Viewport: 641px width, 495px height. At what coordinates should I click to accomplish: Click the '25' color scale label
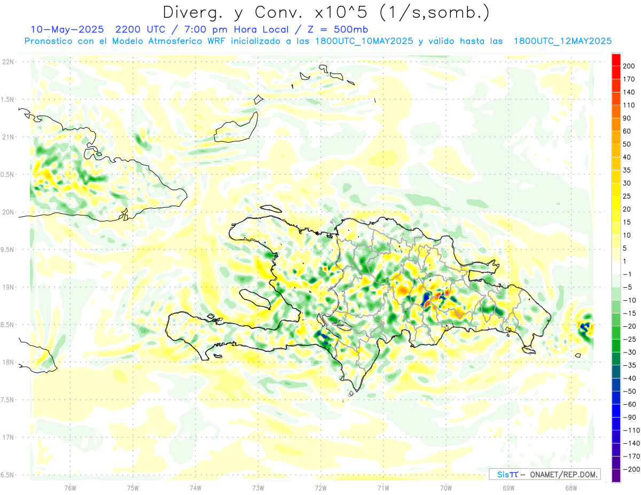click(628, 196)
